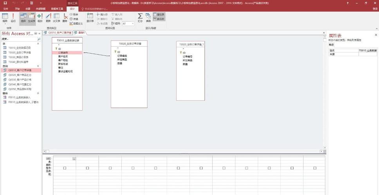Choose the Crosstab (交叉表) query type

[x=56, y=18]
